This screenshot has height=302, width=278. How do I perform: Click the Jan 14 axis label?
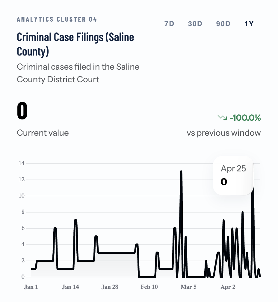coord(70,287)
